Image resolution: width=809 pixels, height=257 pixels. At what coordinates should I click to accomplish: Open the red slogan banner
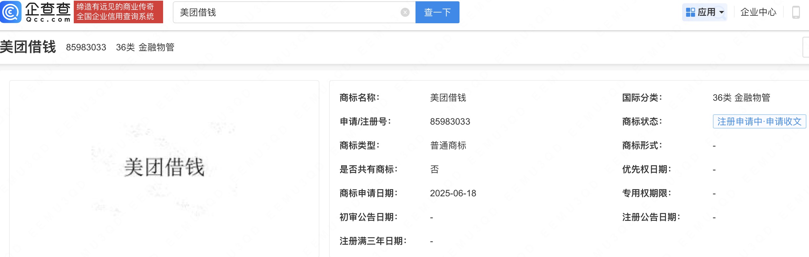point(118,12)
